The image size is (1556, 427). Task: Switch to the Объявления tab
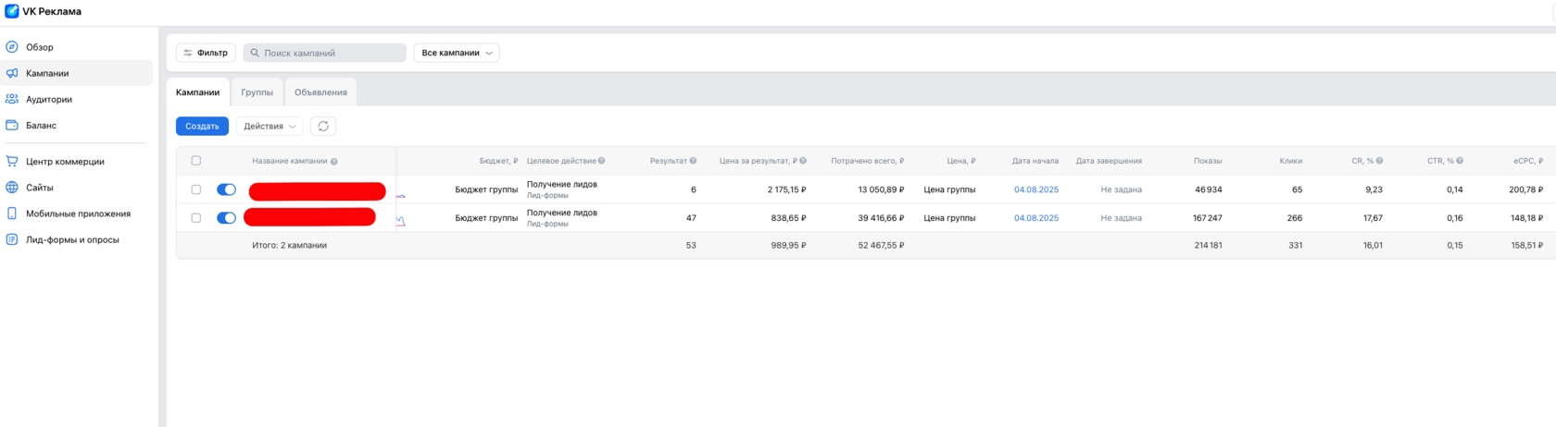[320, 92]
